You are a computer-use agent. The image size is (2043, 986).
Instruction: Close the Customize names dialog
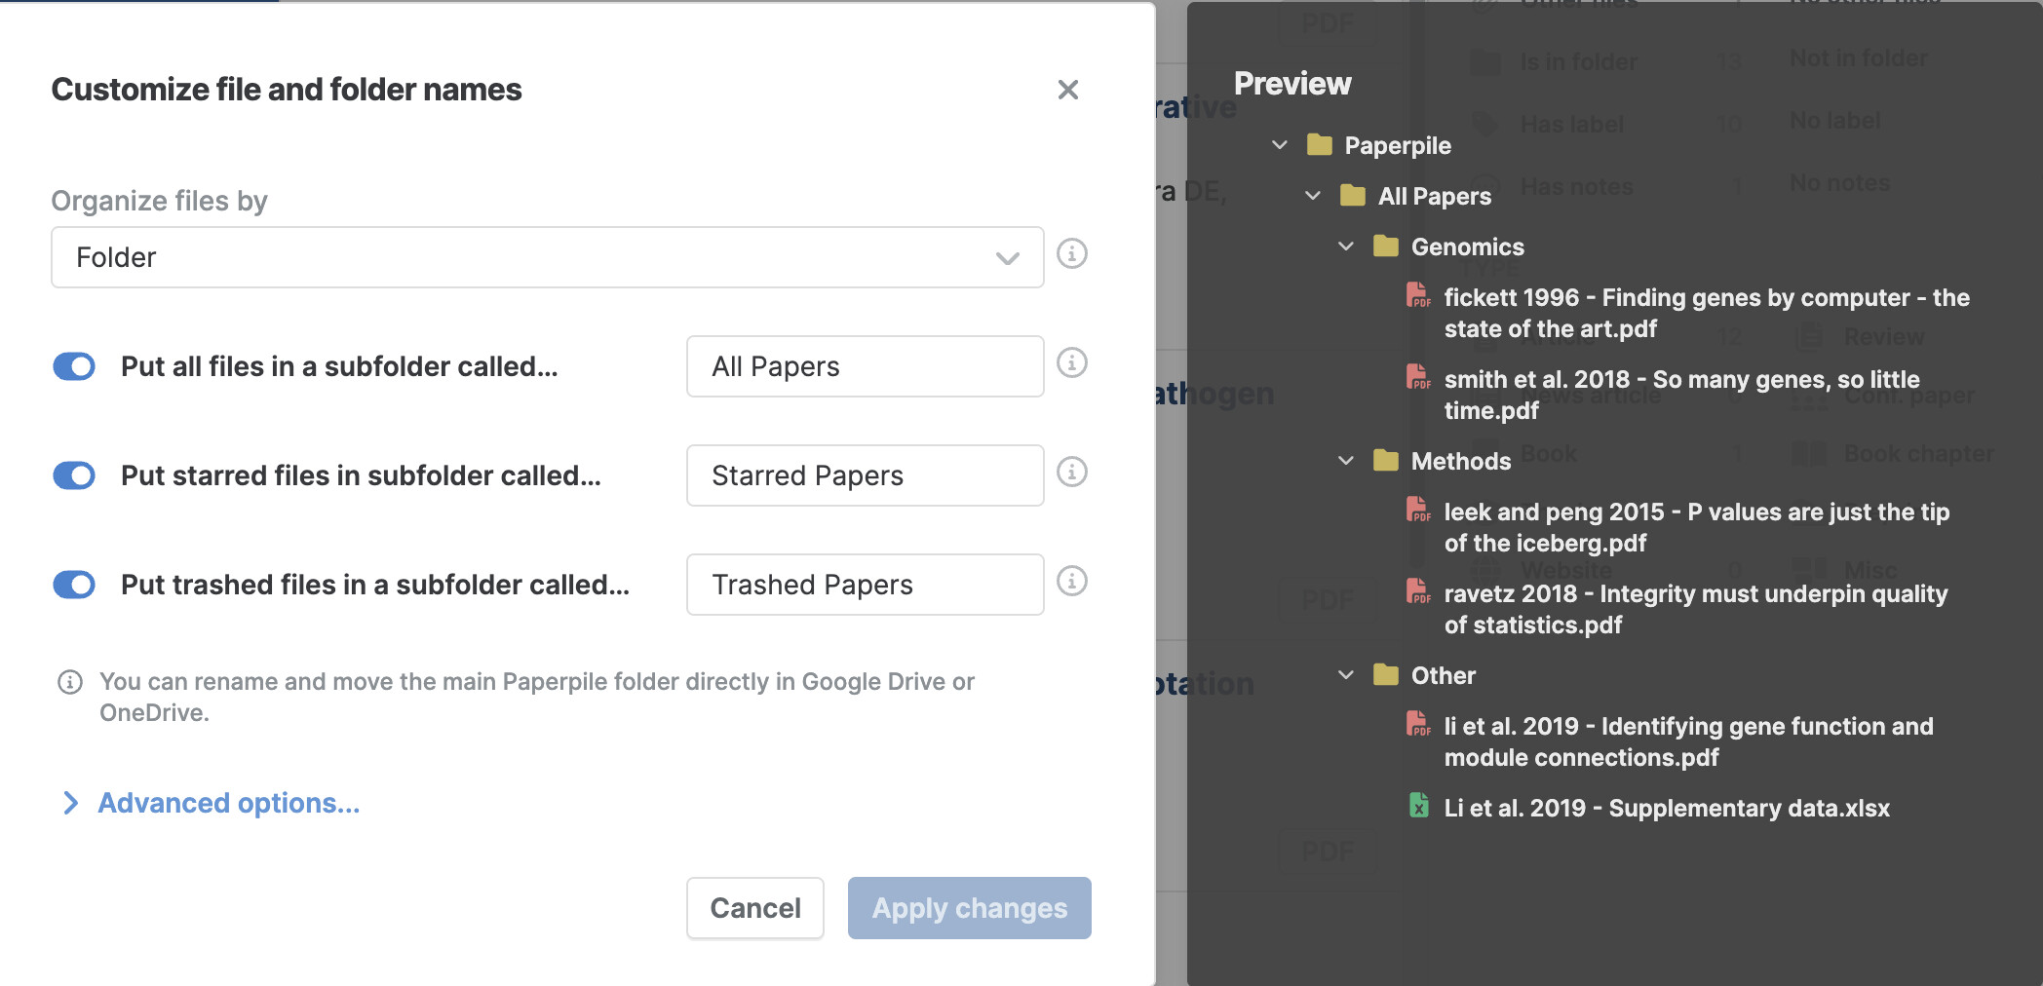click(x=1068, y=90)
